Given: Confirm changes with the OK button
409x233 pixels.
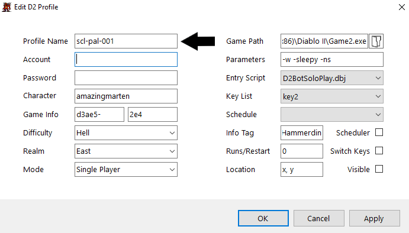Looking at the screenshot, I should (263, 218).
